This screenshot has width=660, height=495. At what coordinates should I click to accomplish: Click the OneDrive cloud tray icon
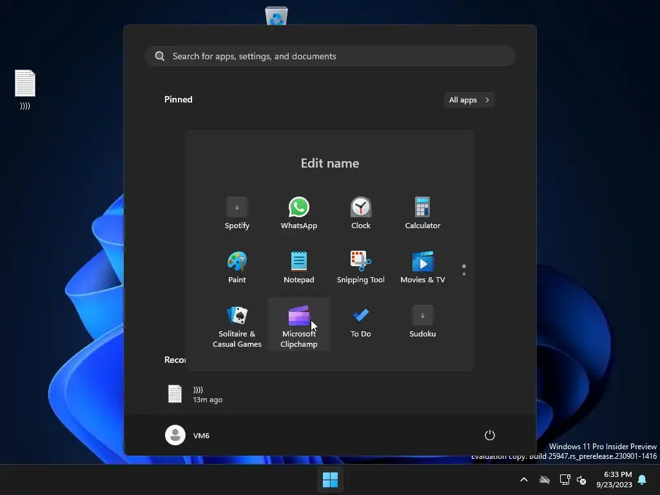coord(545,480)
